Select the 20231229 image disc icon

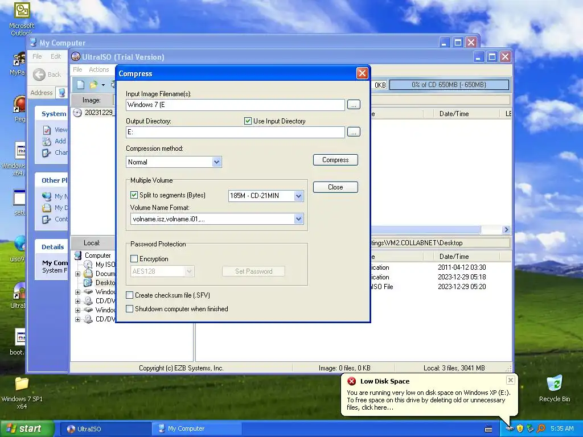77,113
